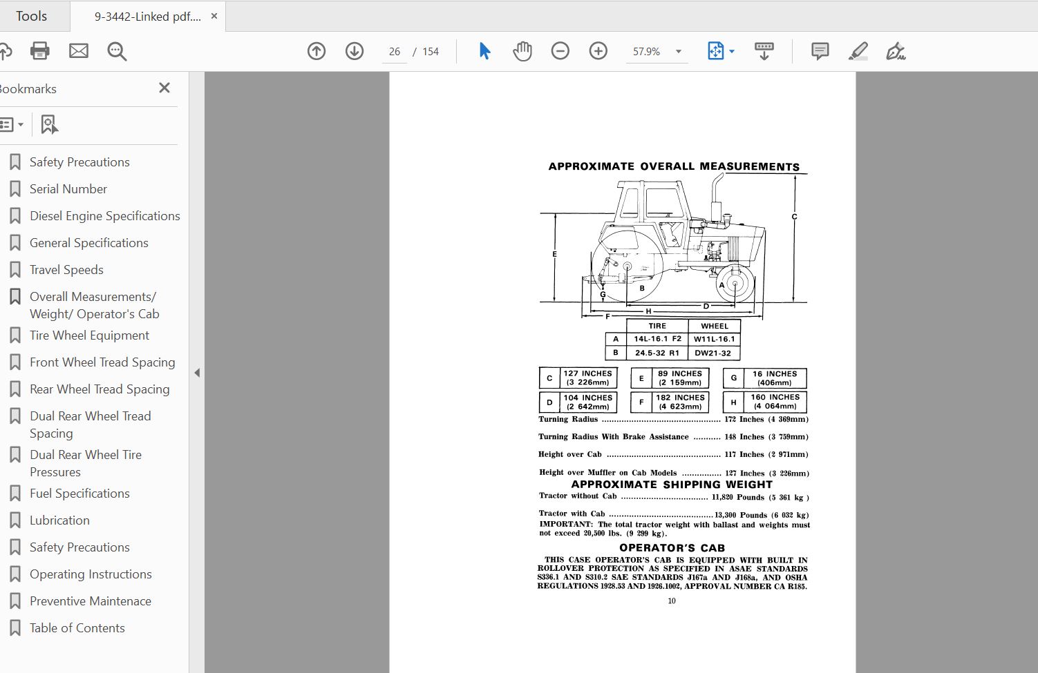
Task: Switch to the Tools tab
Action: pyautogui.click(x=32, y=15)
